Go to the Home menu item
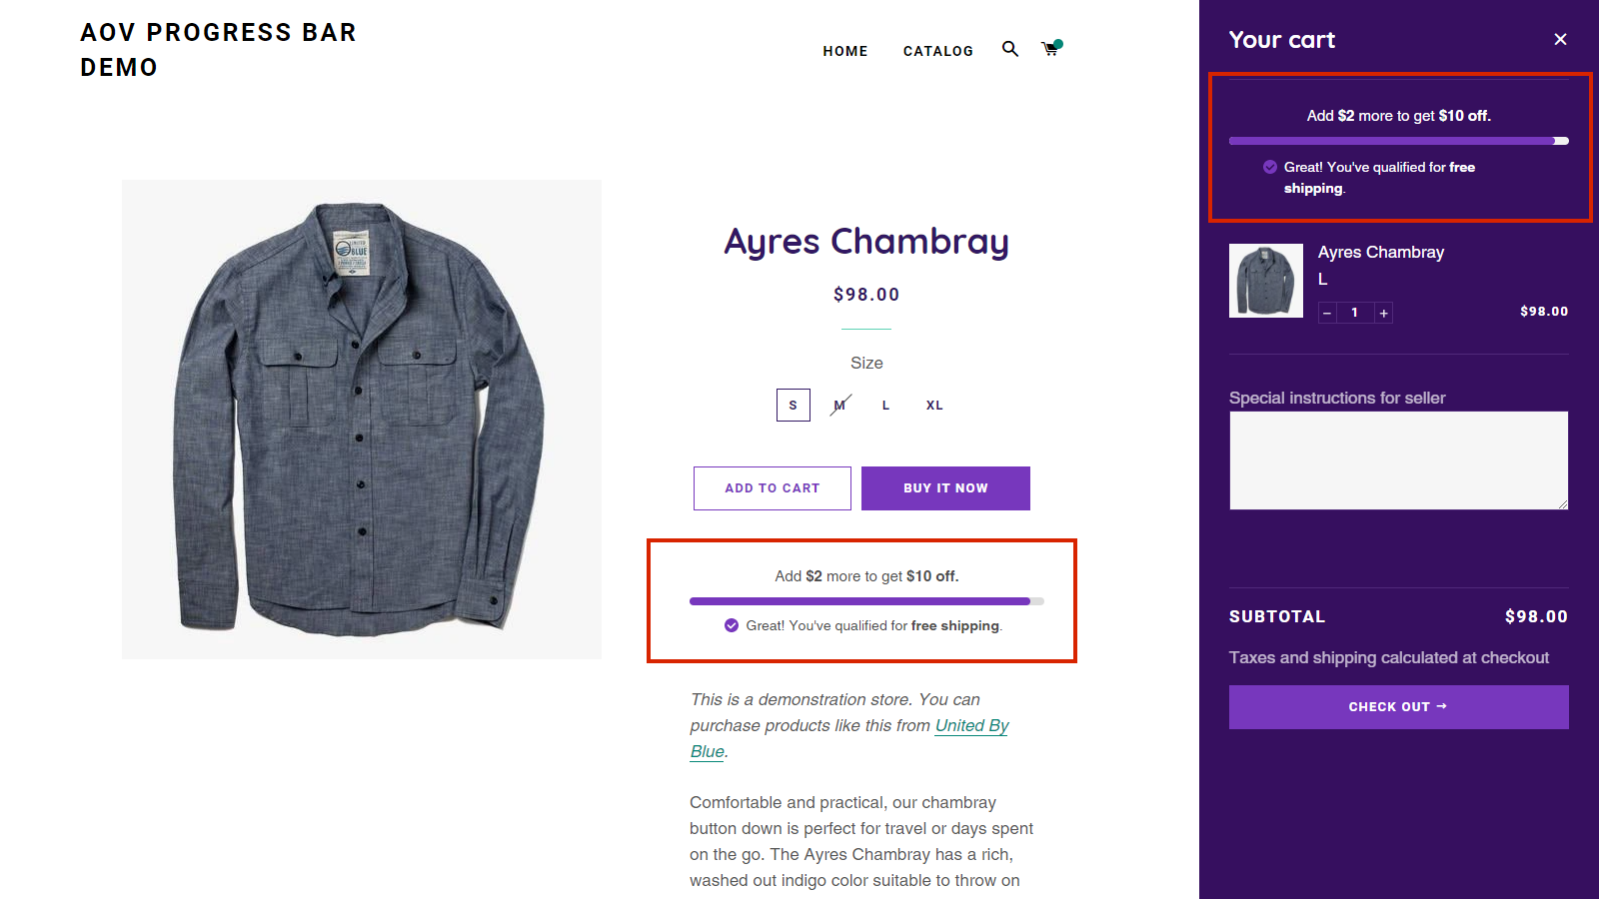The width and height of the screenshot is (1599, 899). (x=845, y=51)
